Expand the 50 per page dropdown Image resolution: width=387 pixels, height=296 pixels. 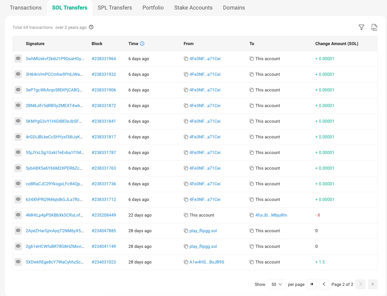click(x=276, y=284)
